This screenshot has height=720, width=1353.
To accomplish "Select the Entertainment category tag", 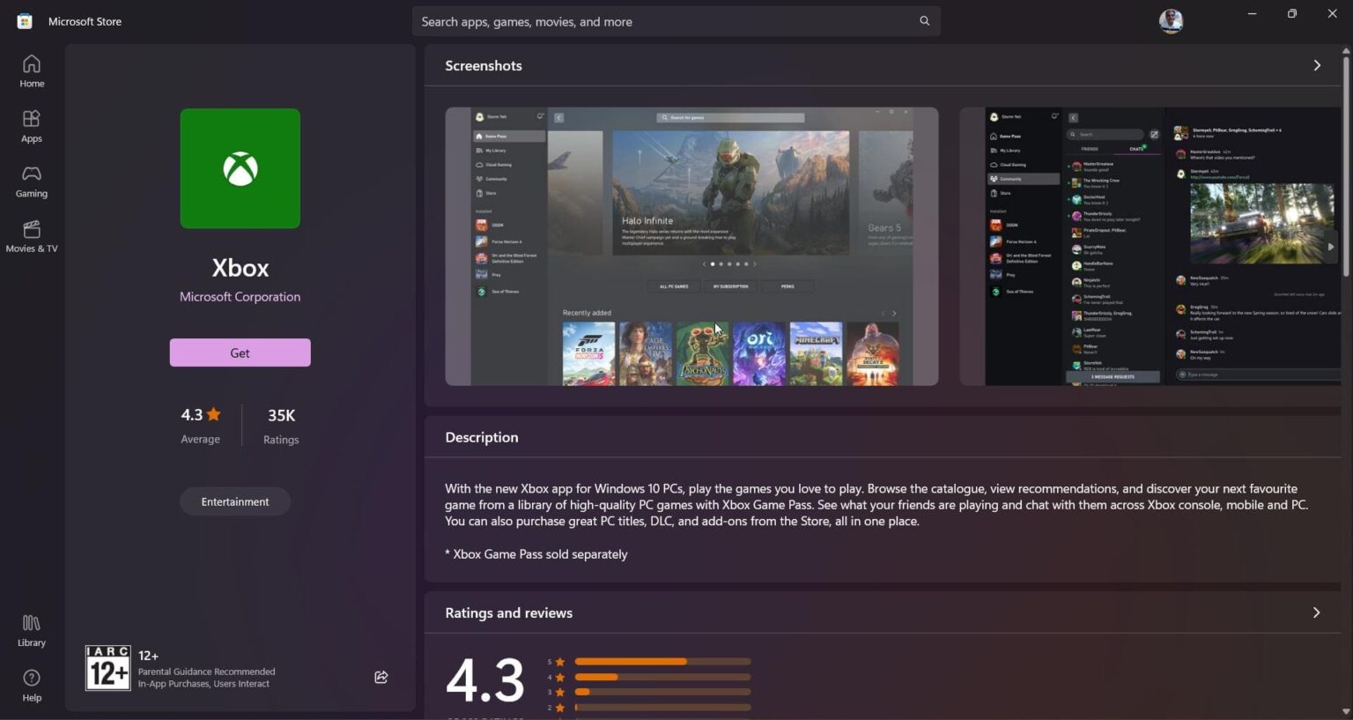I will pos(234,501).
